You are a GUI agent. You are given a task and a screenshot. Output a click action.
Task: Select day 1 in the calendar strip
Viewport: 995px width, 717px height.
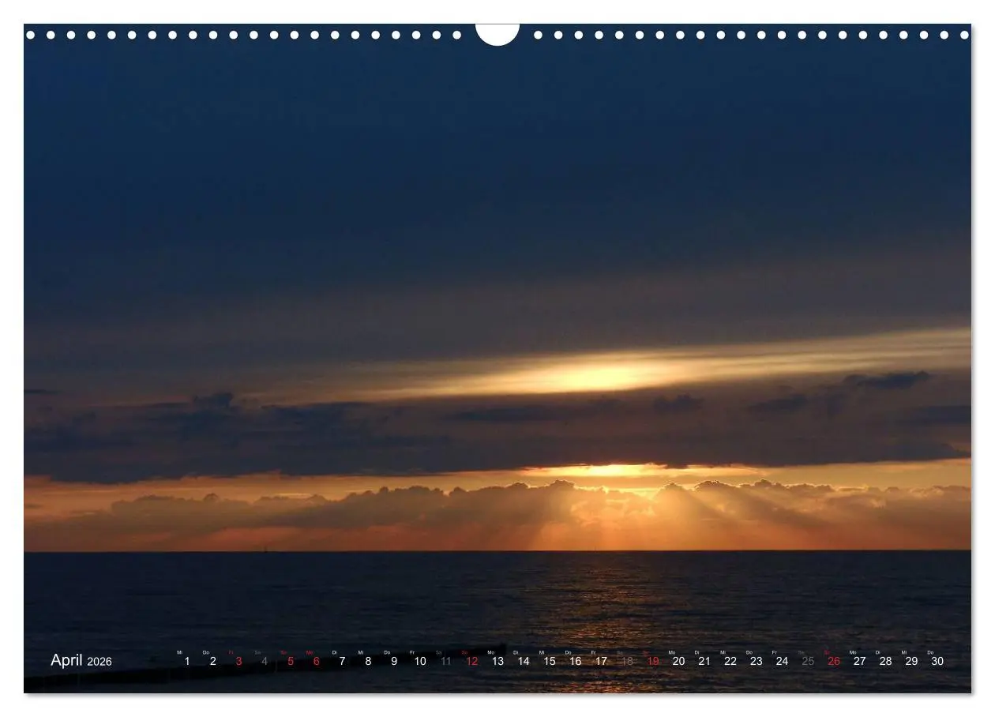(x=187, y=661)
